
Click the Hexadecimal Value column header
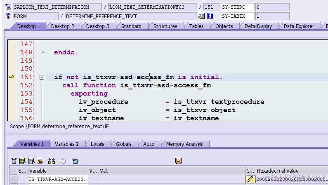(x=292, y=171)
